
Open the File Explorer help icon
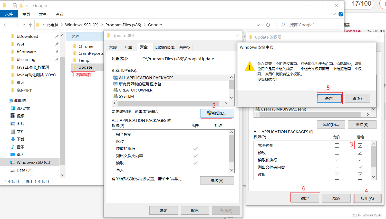pyautogui.click(x=341, y=14)
